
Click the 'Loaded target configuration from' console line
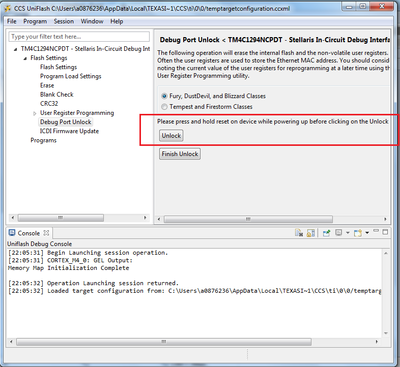point(194,291)
